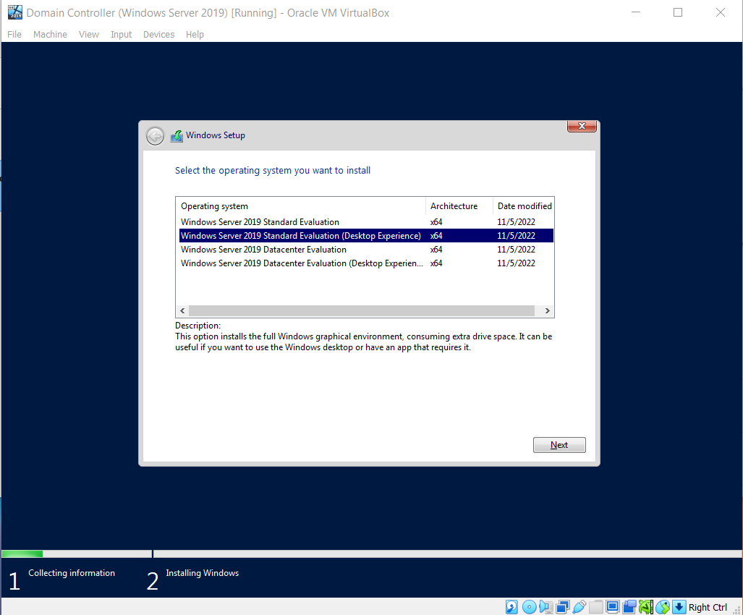The height and width of the screenshot is (615, 743).
Task: Open the optical drives status icon
Action: click(x=529, y=606)
